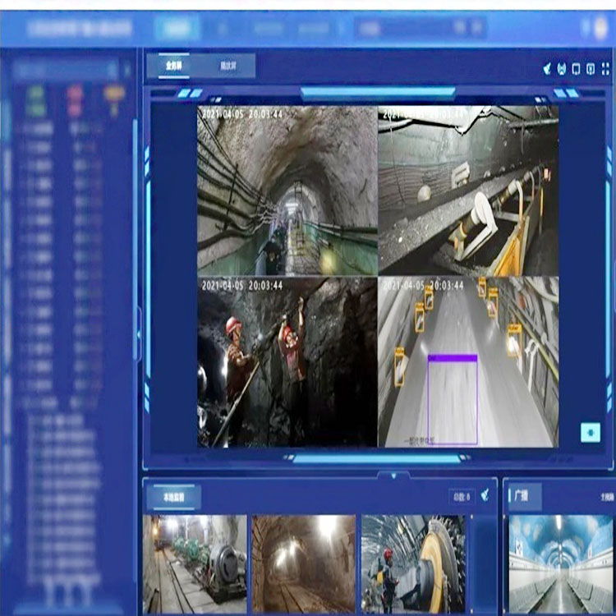Select the bottom-left miners drilling camera feed

[287, 361]
